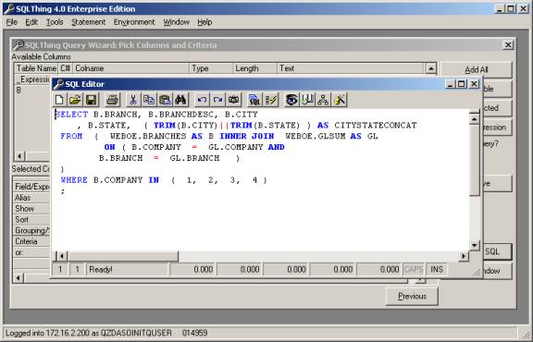Click the New document icon in SQL Editor
This screenshot has height=342, width=533.
pyautogui.click(x=60, y=100)
